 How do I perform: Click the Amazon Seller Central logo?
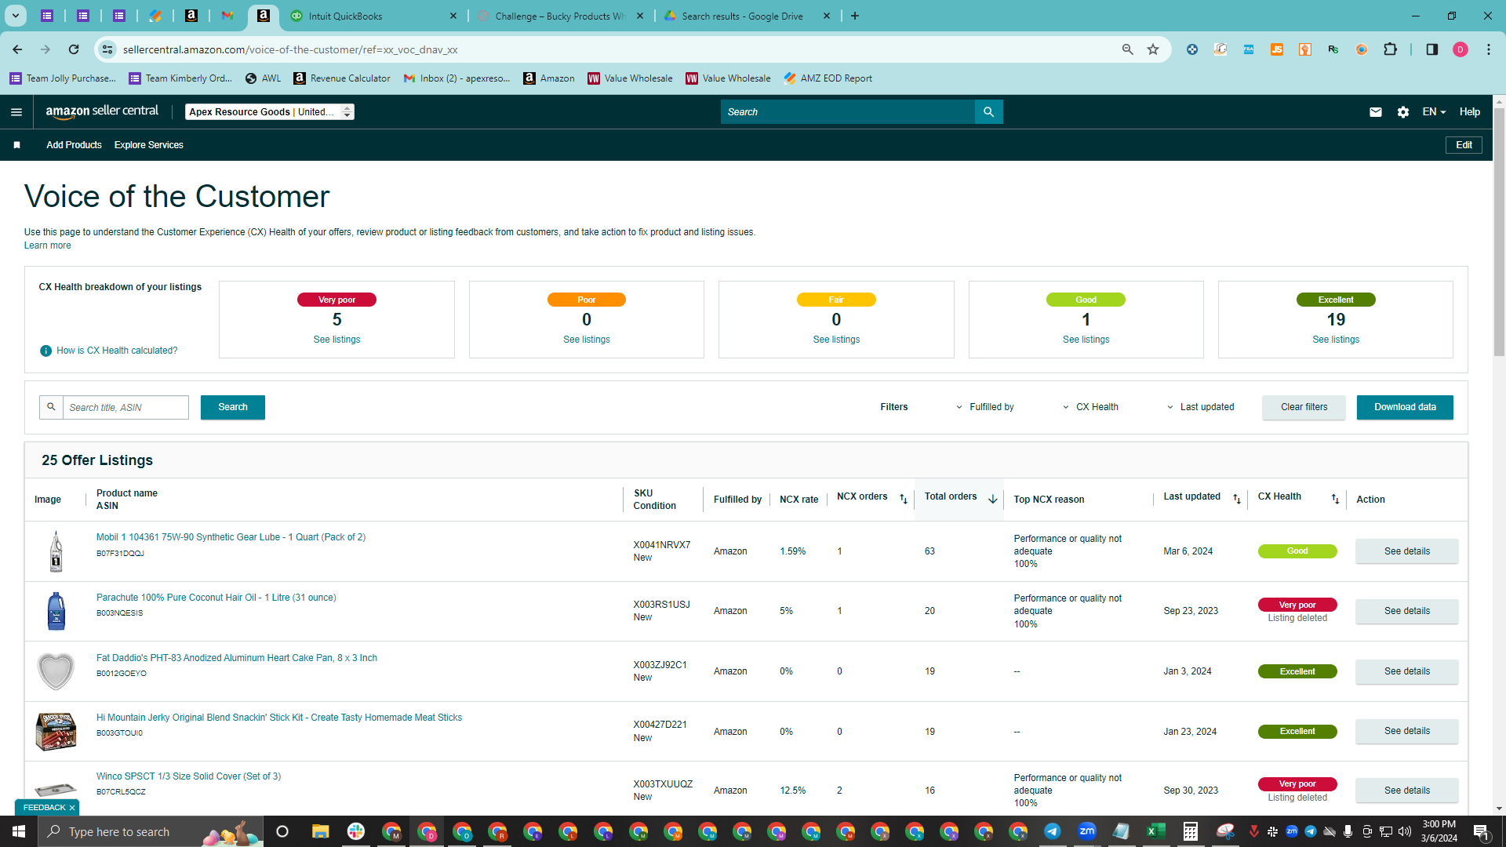point(102,111)
